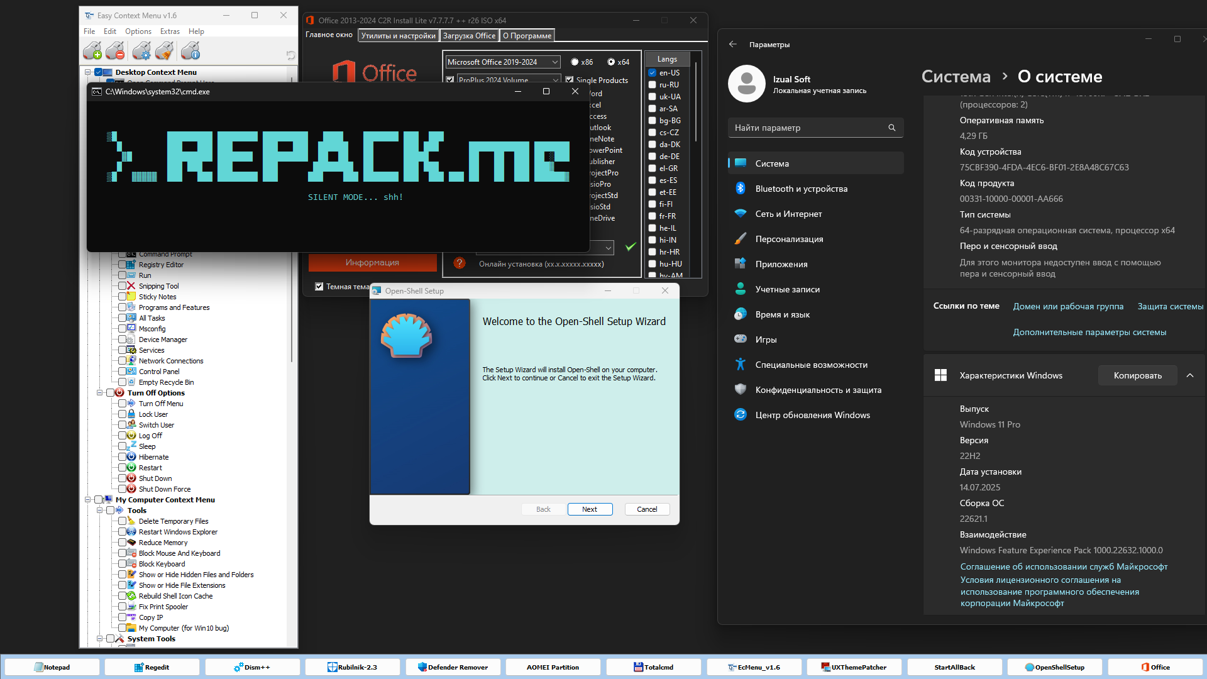This screenshot has height=679, width=1207.
Task: Click the Игры controller icon
Action: (741, 339)
